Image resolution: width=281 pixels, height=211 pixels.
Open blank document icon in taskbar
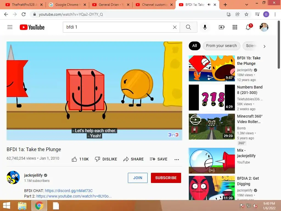pyautogui.click(x=56, y=206)
